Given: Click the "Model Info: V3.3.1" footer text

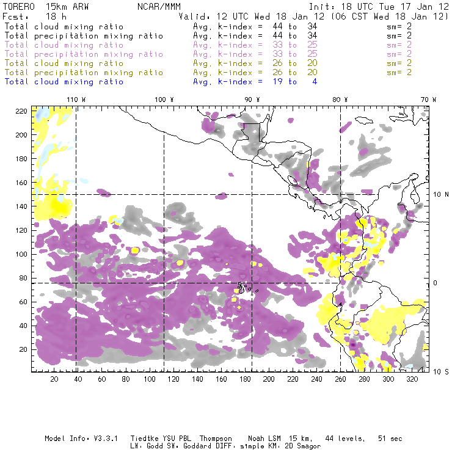Looking at the screenshot, I should point(81,439).
